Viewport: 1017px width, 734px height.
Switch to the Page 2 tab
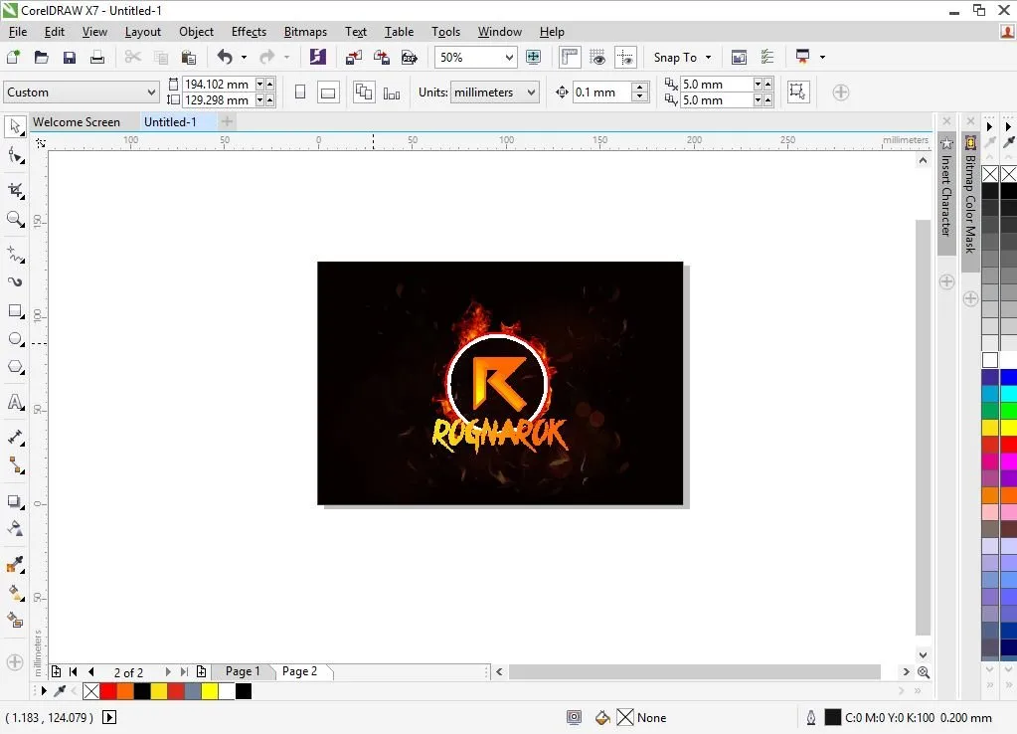pos(300,671)
